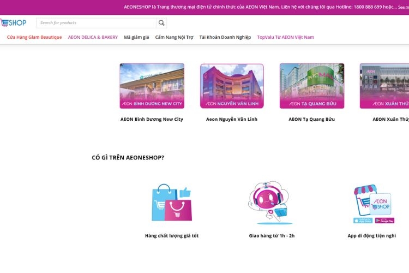Select AEON Tạ Quang Bửu store image
Viewport: 409px width, 273px height.
312,86
